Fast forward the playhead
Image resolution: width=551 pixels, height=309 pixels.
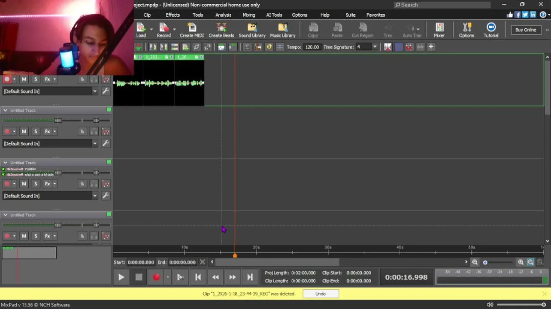point(232,277)
